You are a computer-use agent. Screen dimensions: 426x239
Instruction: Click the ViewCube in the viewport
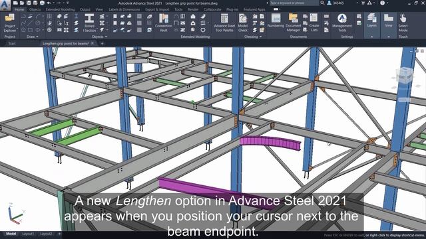405,76
